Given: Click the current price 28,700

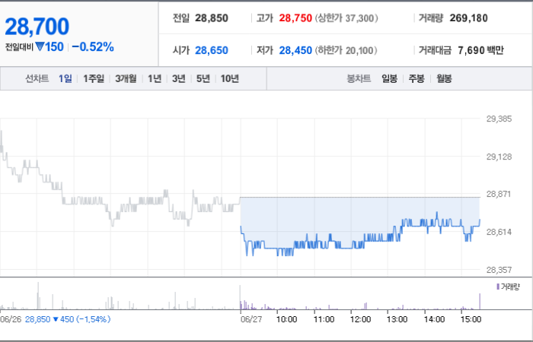Looking at the screenshot, I should (x=37, y=27).
